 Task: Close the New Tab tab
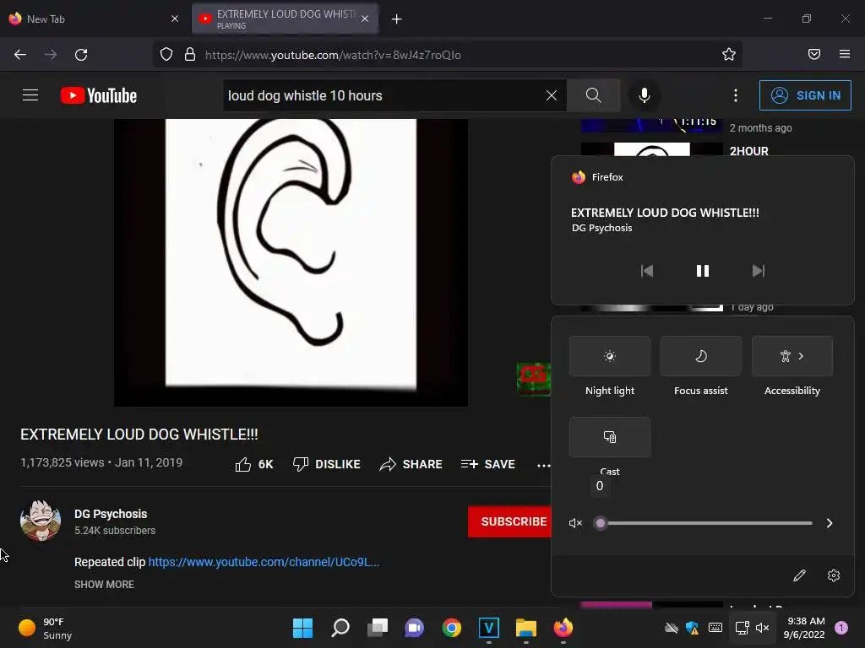(x=175, y=19)
